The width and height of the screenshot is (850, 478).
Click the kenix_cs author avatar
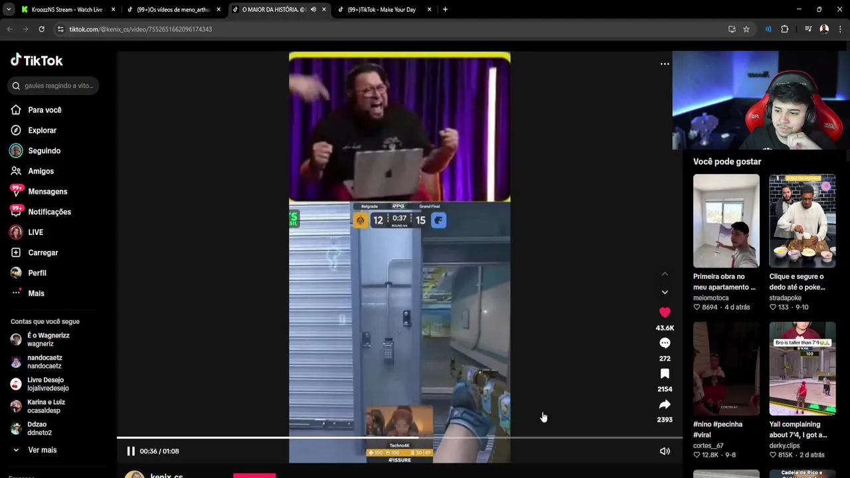[134, 474]
